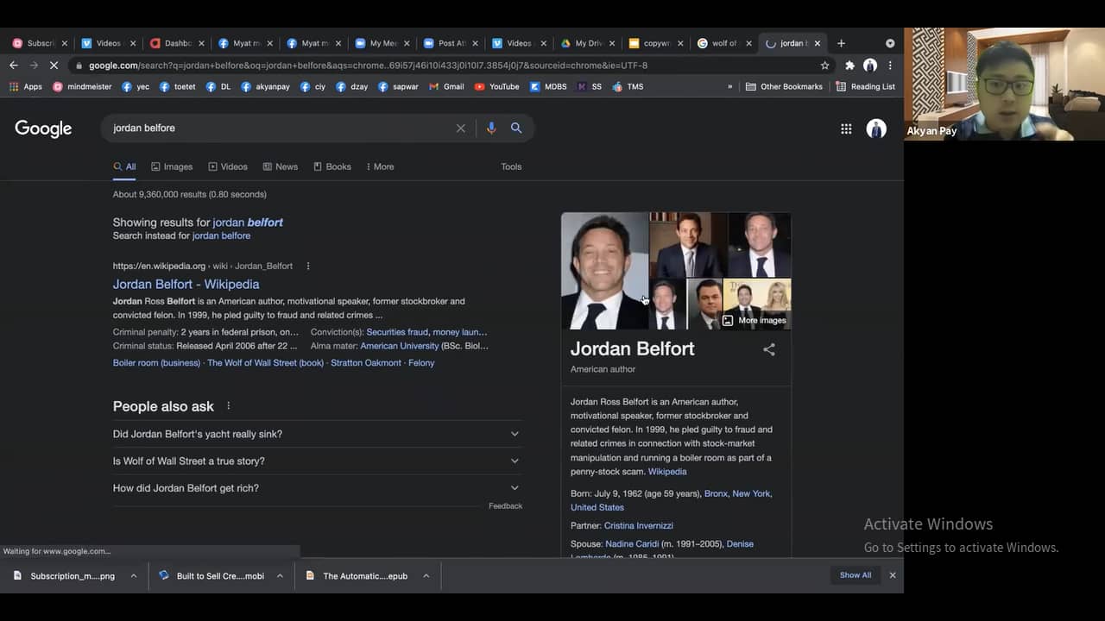Open People also ask options menu

tap(229, 406)
